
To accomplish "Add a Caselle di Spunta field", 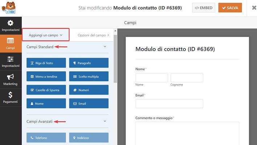I will (x=46, y=90).
